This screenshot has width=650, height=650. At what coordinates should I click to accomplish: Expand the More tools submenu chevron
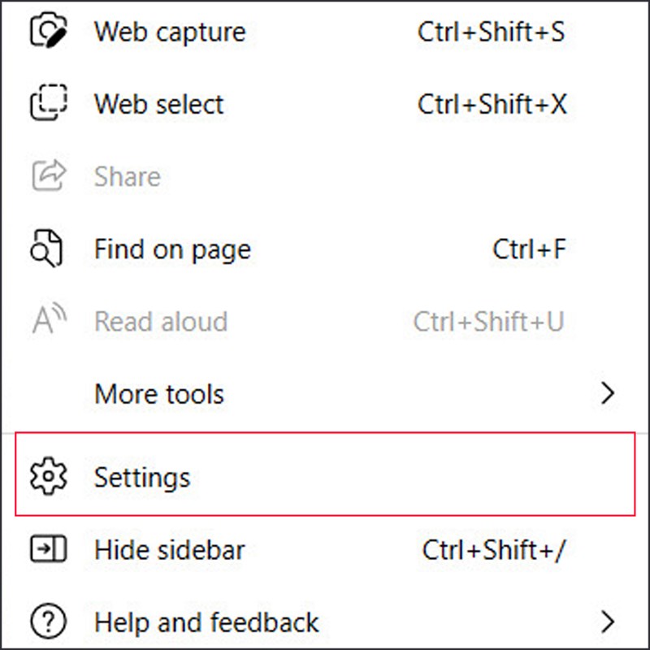click(608, 394)
